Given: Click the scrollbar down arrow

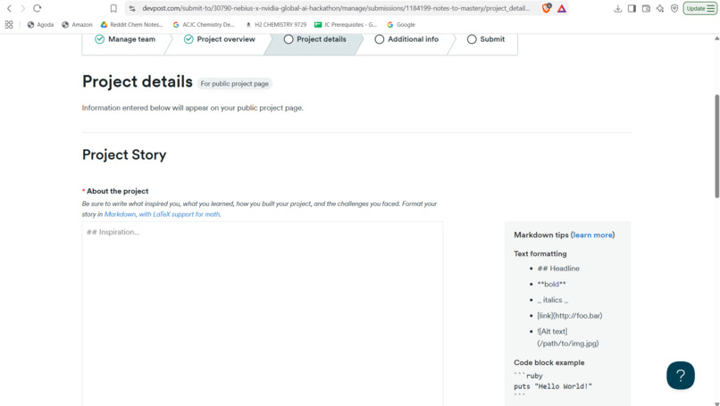Looking at the screenshot, I should tap(716, 403).
